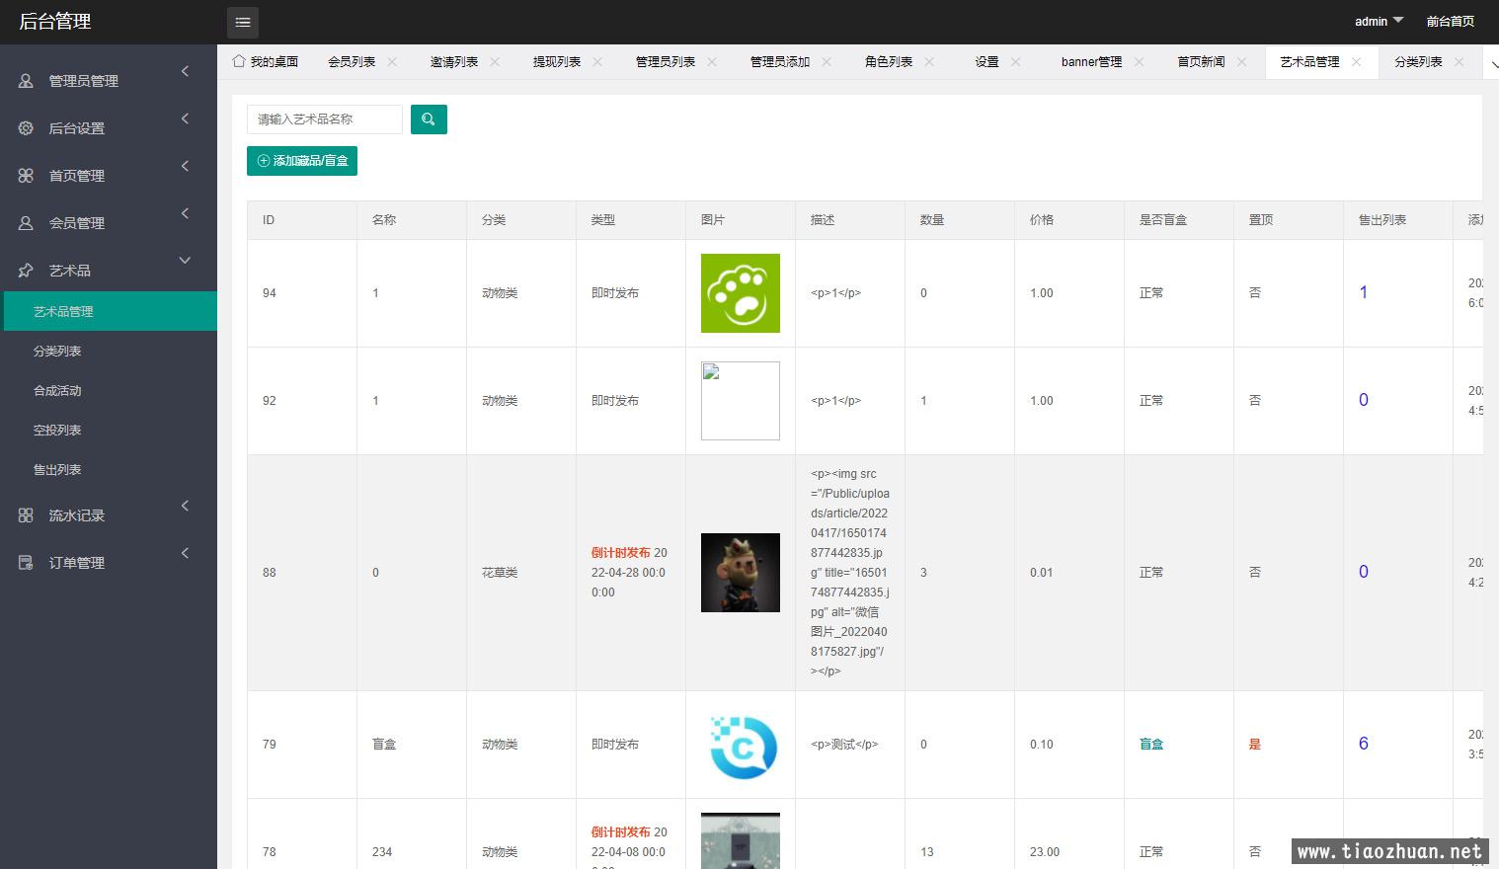Expand the 流水记录 menu chevron
Viewport: 1499px width, 869px height.
point(185,506)
